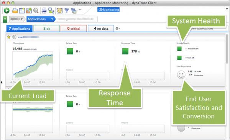Click the vertical scrollbar on the right
The height and width of the screenshot is (140, 230).
227,49
